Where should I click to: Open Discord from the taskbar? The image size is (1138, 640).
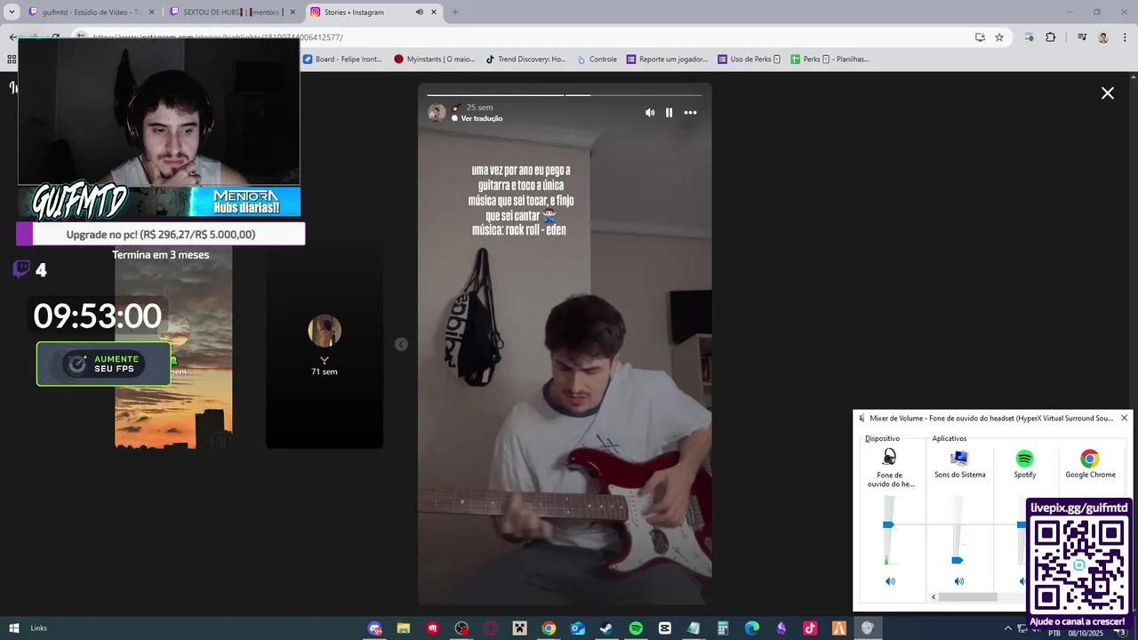point(374,628)
